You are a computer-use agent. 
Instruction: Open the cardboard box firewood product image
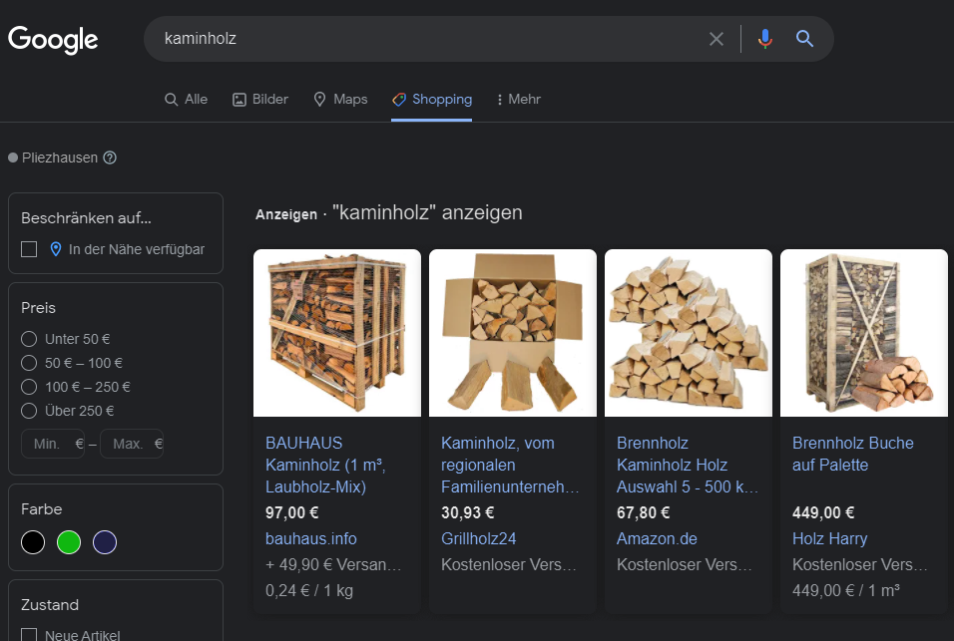coord(513,333)
